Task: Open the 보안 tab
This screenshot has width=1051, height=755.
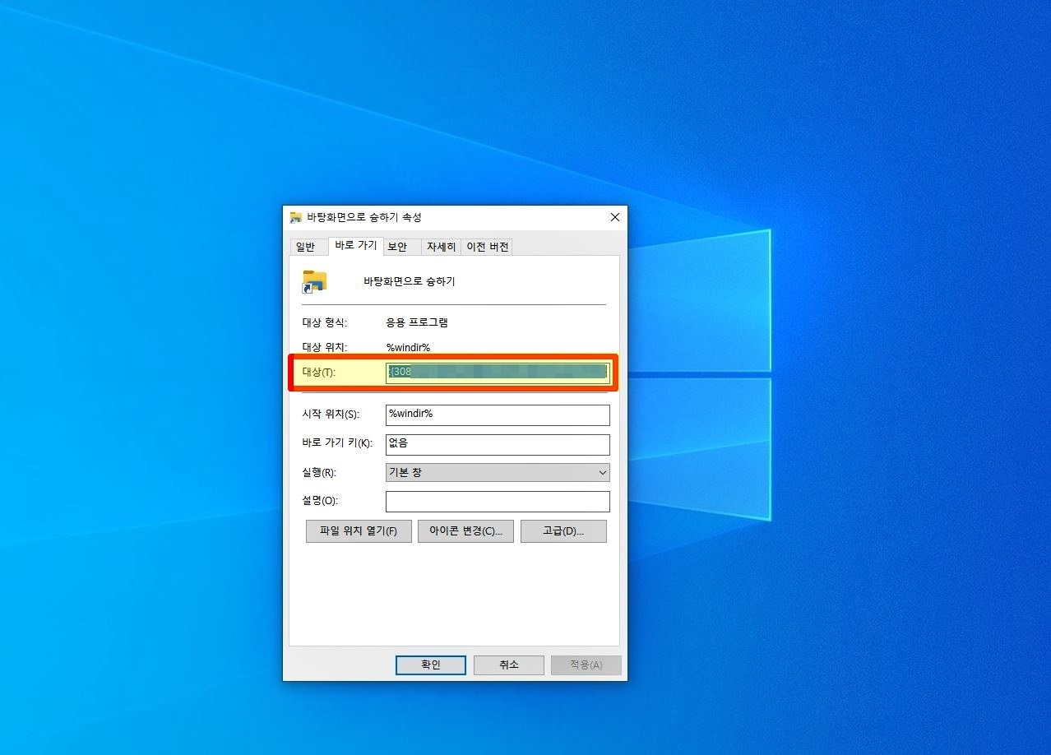Action: click(398, 247)
